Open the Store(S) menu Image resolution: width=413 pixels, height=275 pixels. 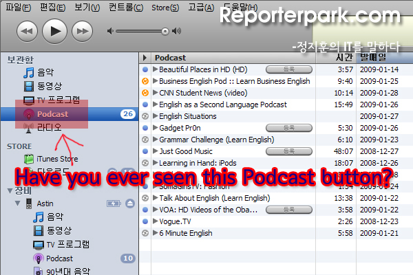[165, 8]
